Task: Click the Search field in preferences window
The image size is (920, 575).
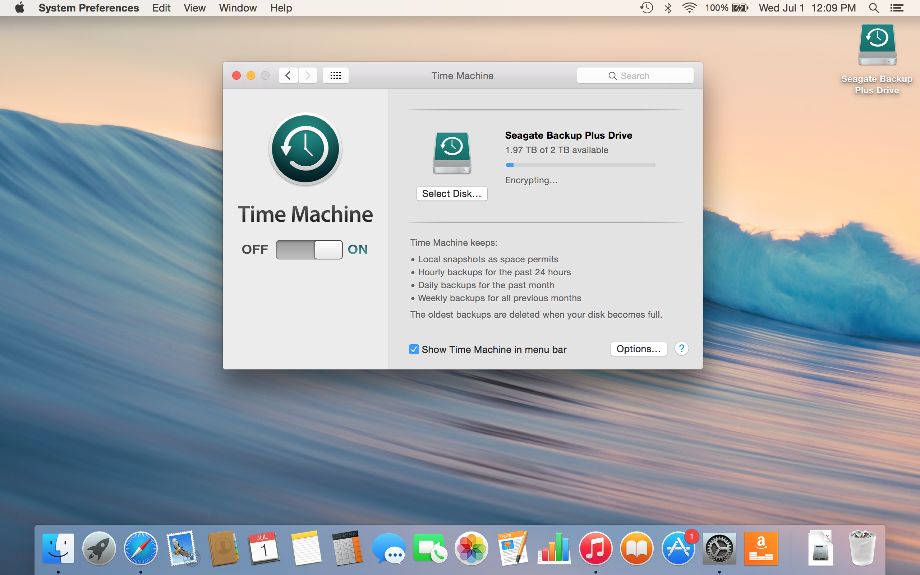Action: (x=635, y=76)
